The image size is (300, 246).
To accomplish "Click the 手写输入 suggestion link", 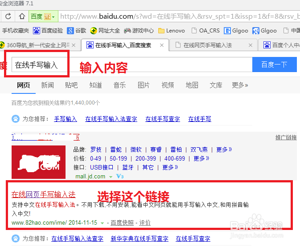I will coord(66,119).
